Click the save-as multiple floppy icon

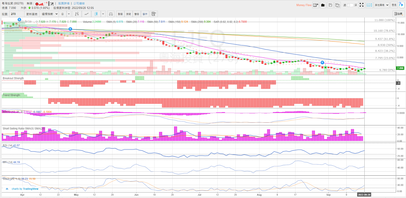337,5
